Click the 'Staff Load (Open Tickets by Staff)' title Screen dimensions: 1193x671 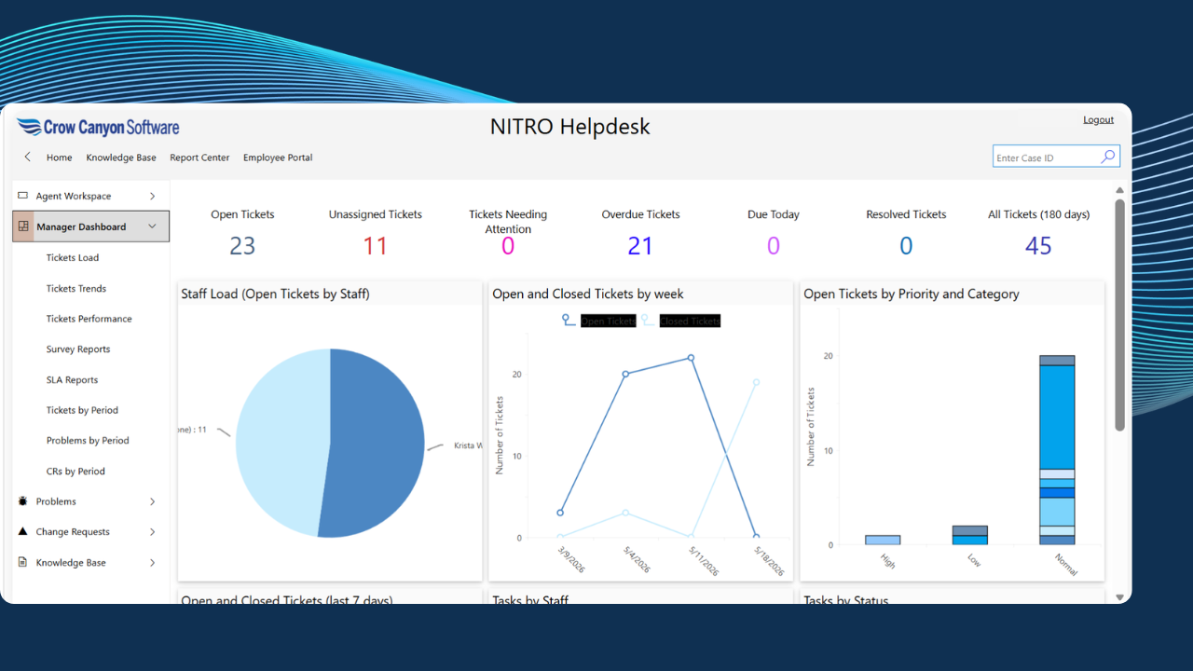[275, 294]
